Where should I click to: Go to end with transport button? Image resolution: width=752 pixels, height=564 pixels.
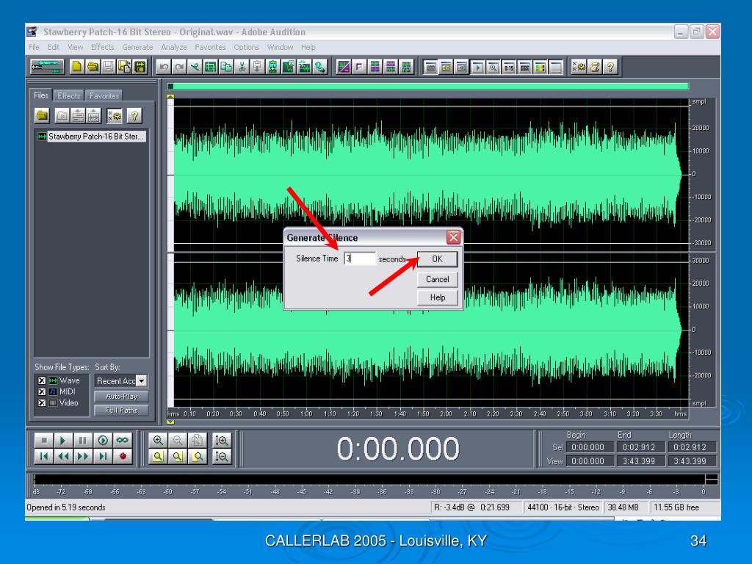(102, 456)
